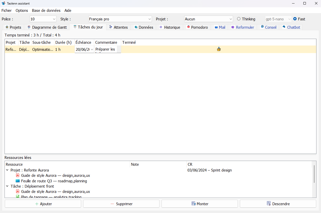
Task: Click the task-completed icon in Terminé column
Action: 218,49
